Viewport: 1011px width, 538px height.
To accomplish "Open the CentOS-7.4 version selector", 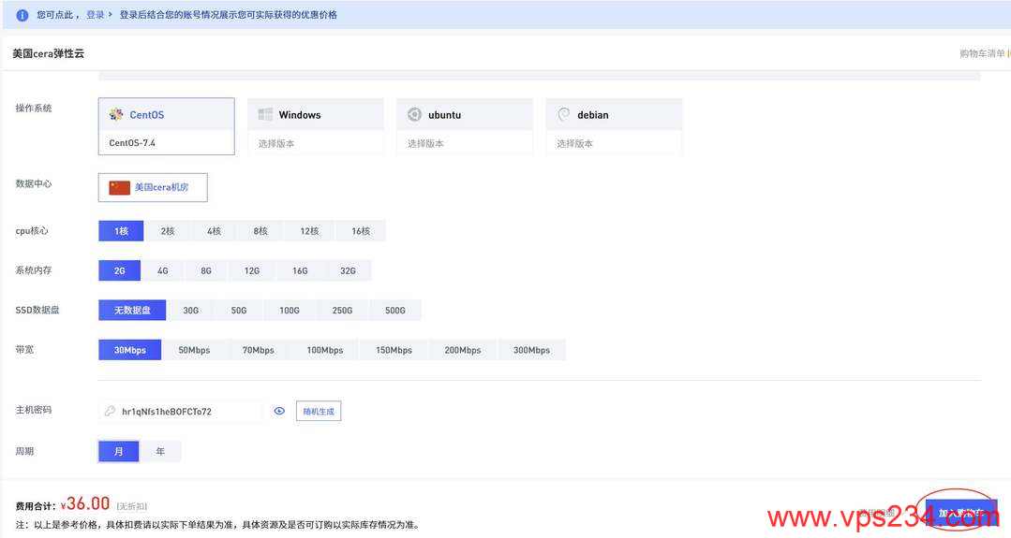I will click(x=167, y=143).
